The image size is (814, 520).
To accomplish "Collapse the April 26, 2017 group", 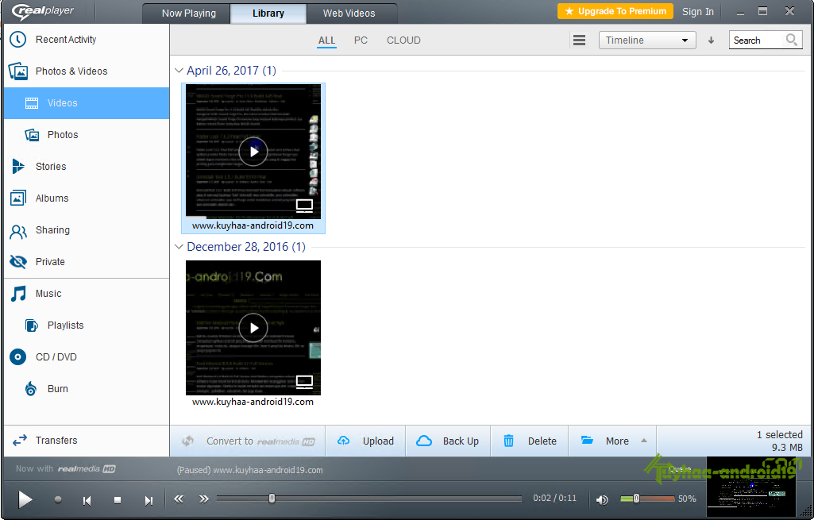I will [179, 71].
